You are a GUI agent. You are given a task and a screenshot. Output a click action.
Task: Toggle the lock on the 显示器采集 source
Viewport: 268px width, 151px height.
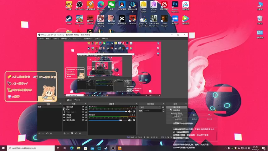click(86, 120)
